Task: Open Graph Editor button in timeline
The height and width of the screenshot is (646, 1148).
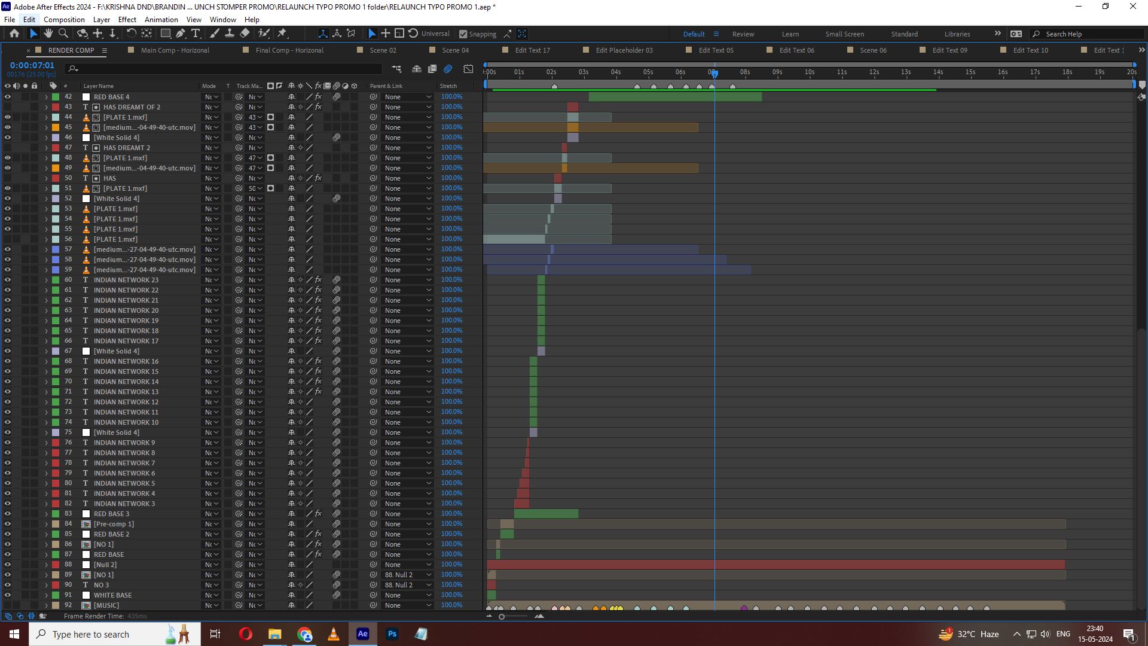Action: pos(468,69)
